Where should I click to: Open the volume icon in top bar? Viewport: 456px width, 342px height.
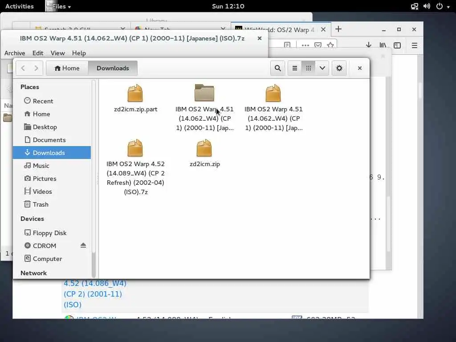tap(427, 6)
